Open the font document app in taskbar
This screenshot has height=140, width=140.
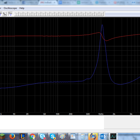click(73, 136)
